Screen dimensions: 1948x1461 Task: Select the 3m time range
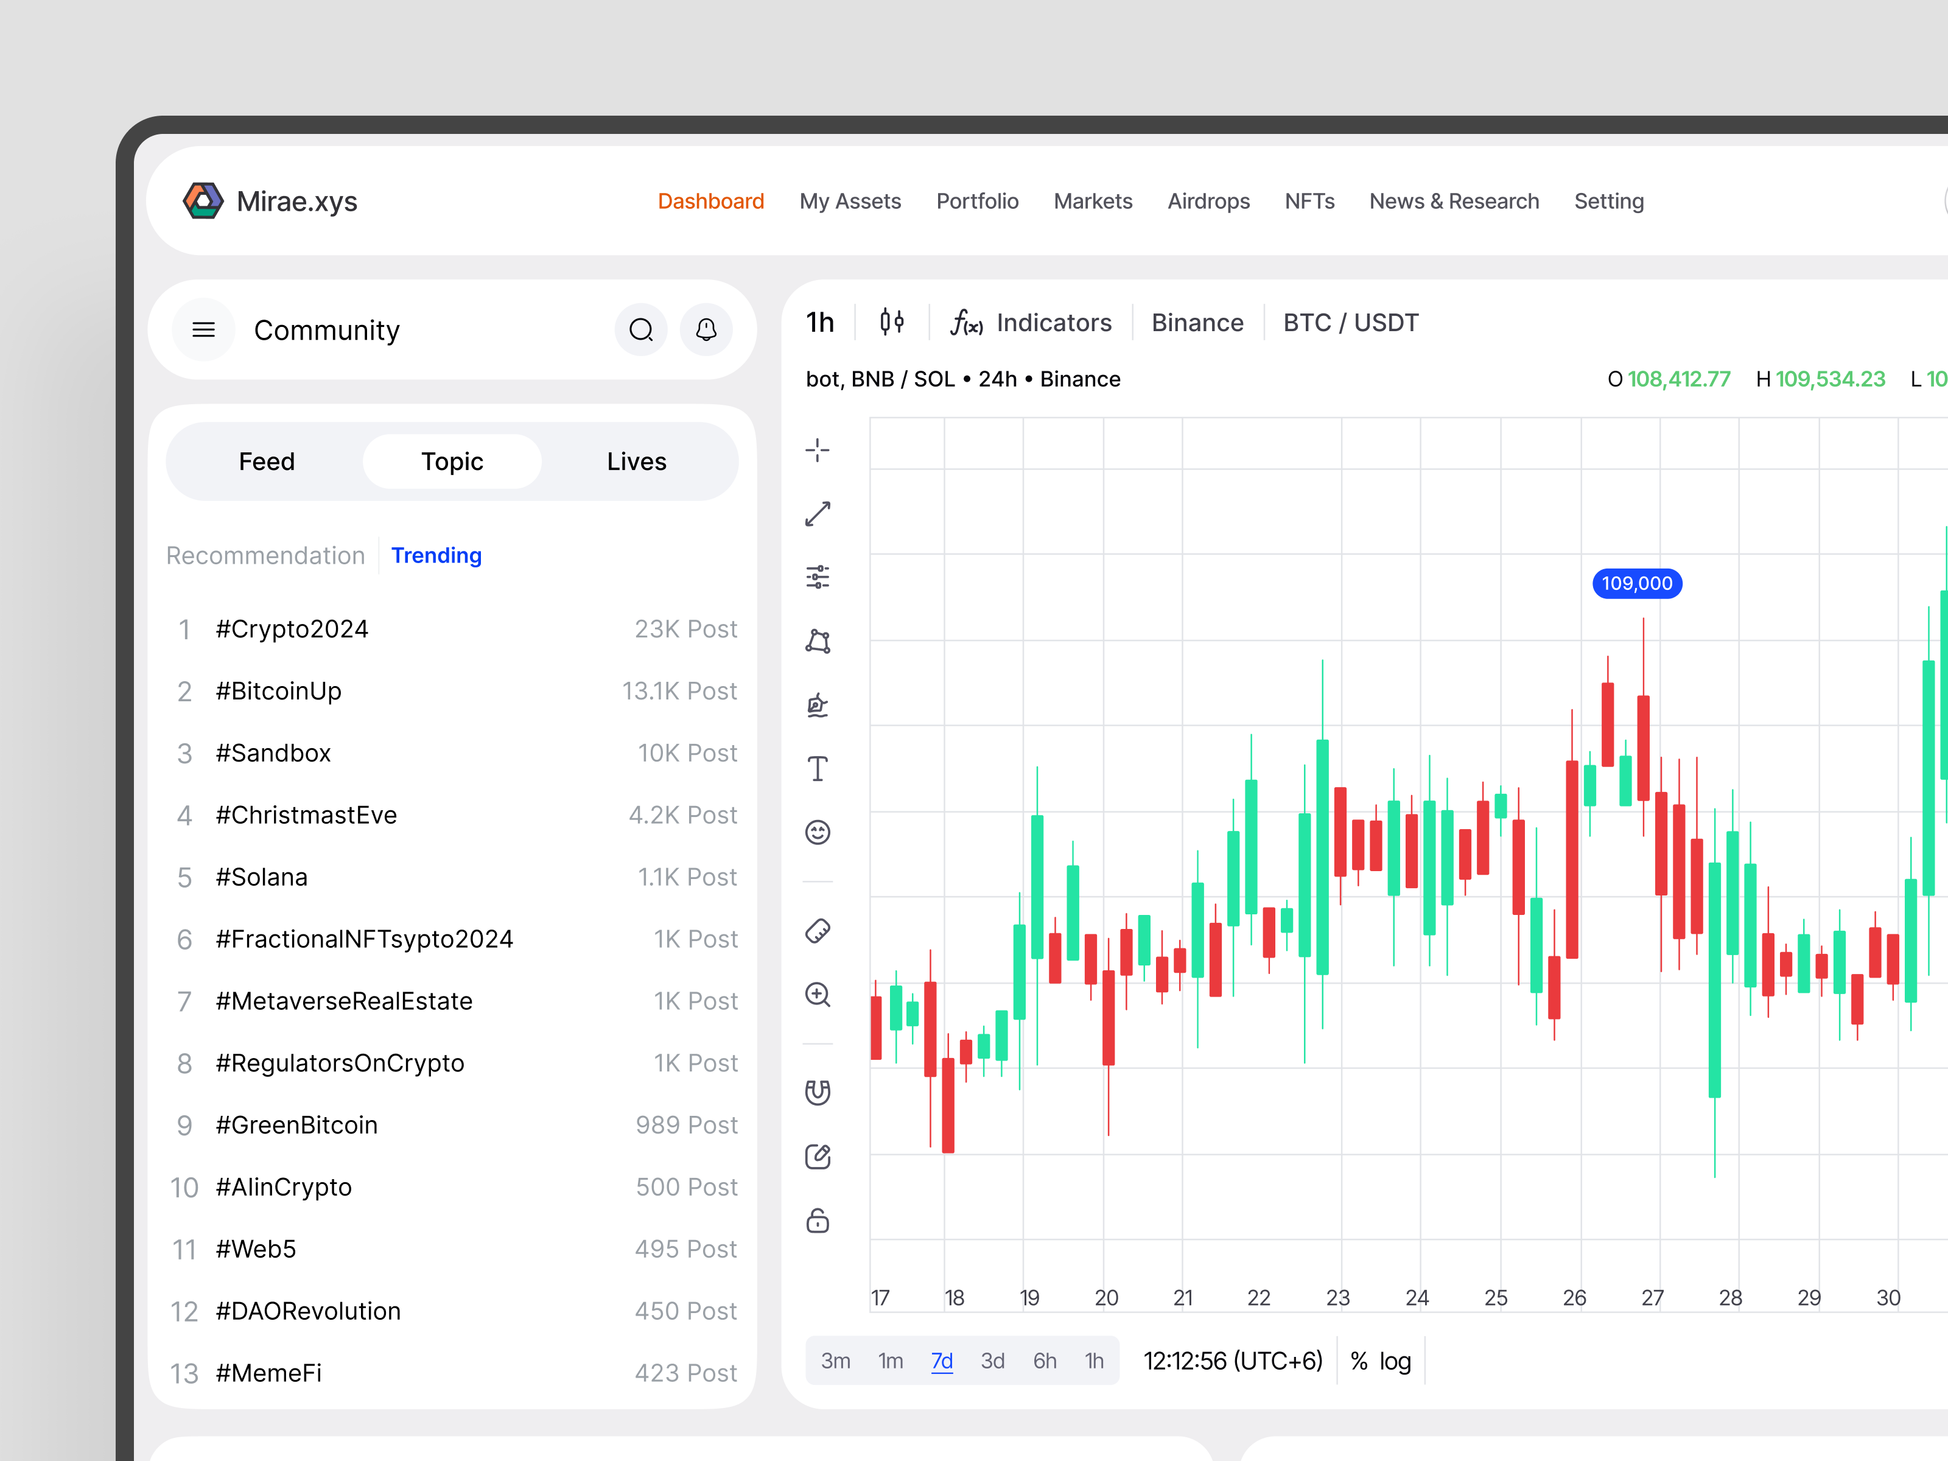pos(836,1361)
